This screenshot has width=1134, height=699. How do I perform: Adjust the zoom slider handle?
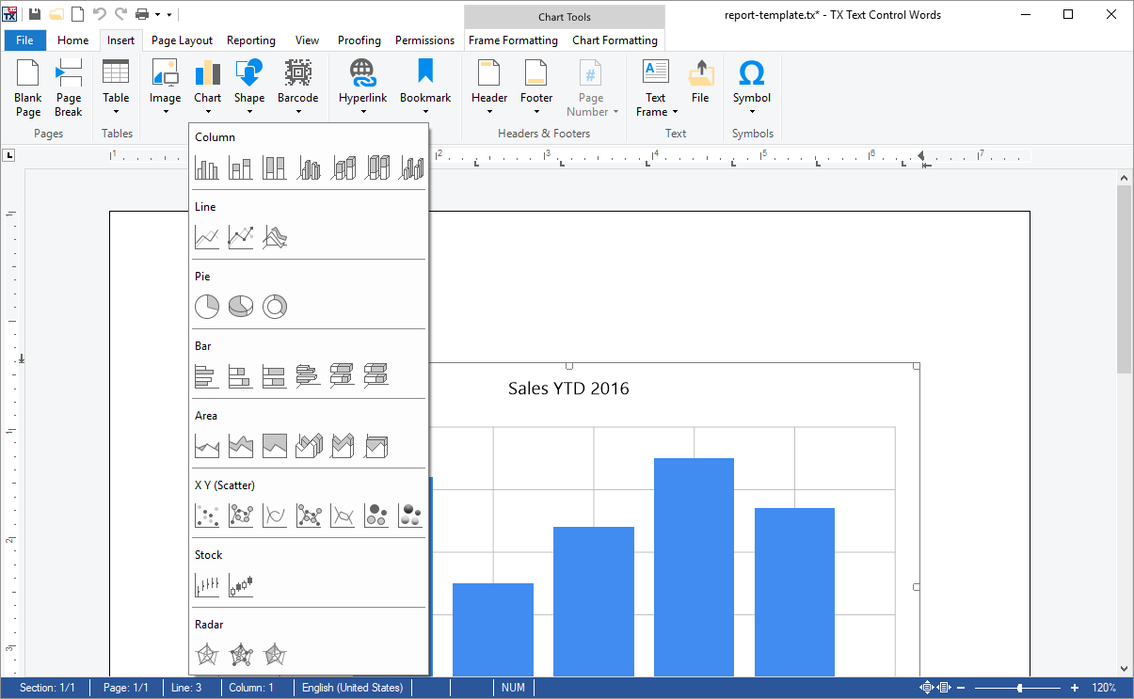point(1019,688)
